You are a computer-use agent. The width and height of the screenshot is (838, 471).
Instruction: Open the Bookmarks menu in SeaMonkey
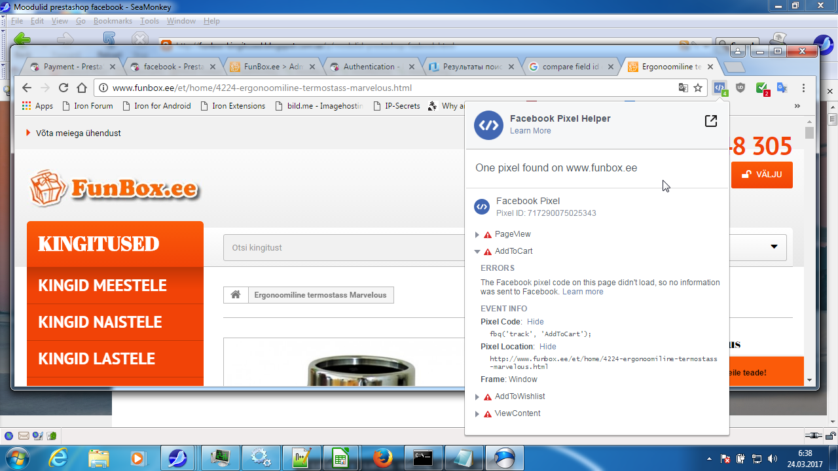point(113,21)
